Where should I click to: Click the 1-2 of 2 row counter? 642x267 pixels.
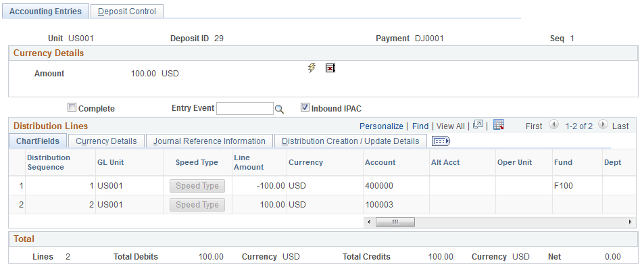click(578, 126)
